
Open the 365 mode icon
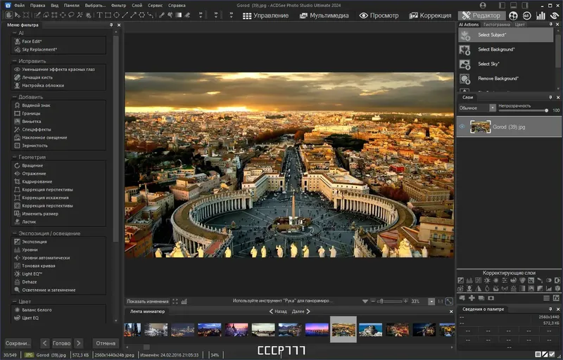point(527,15)
